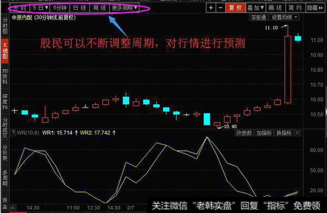The width and height of the screenshot is (327, 213).
Task: Click the WR indicator help question icon
Action: click(13, 133)
